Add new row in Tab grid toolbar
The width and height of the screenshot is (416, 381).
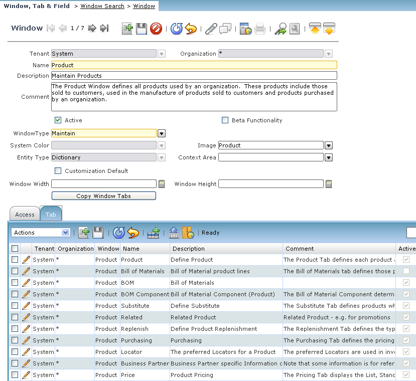pyautogui.click(x=84, y=233)
